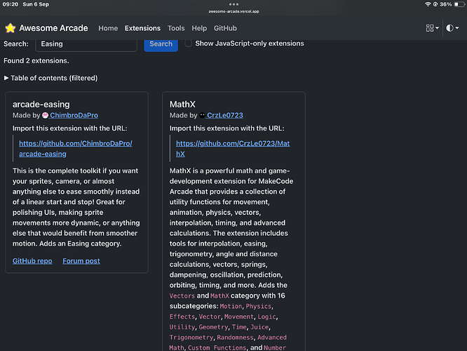Open arcade-easing Forum post link
The height and width of the screenshot is (351, 467).
pyautogui.click(x=81, y=261)
